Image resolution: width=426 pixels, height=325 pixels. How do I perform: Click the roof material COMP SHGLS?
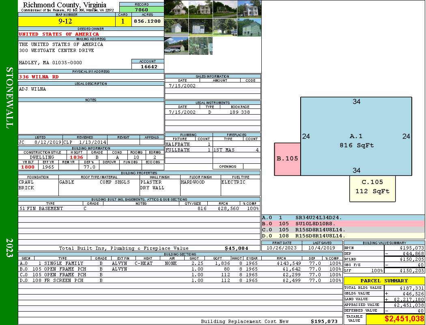(x=115, y=182)
